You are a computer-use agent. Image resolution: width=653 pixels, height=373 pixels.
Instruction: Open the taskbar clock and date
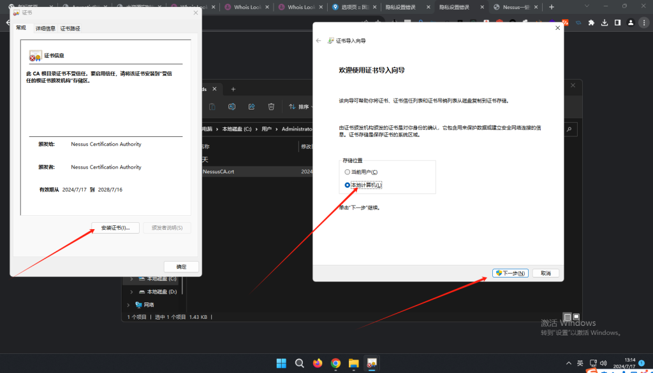(624, 363)
